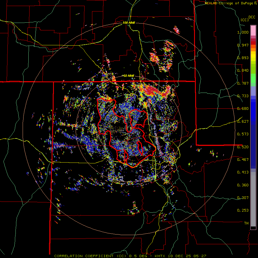Click the NEXLAB-College of DuPage label
Viewport: 258px width, 258px height.
[x=229, y=3]
